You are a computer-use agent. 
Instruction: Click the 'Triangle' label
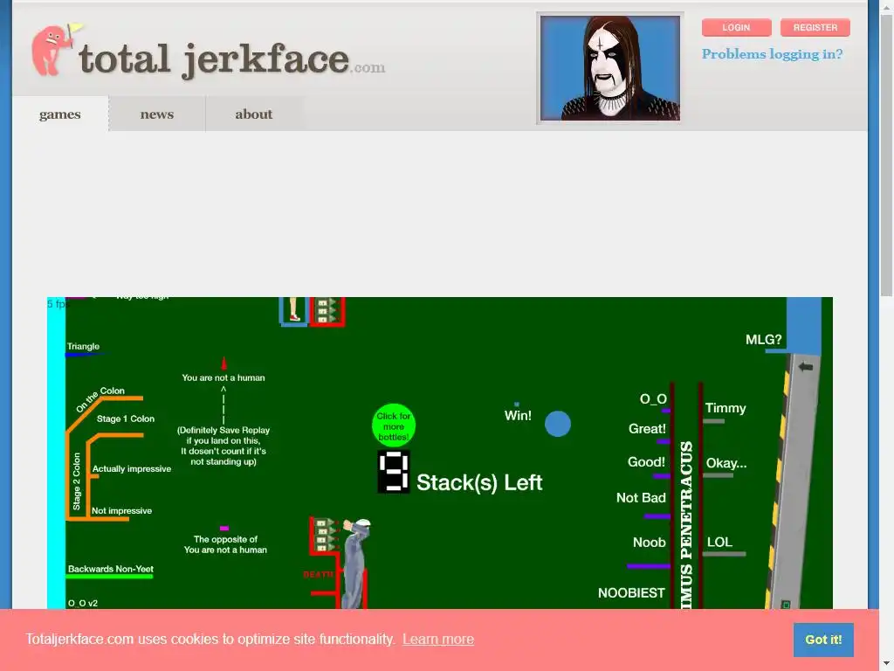83,346
